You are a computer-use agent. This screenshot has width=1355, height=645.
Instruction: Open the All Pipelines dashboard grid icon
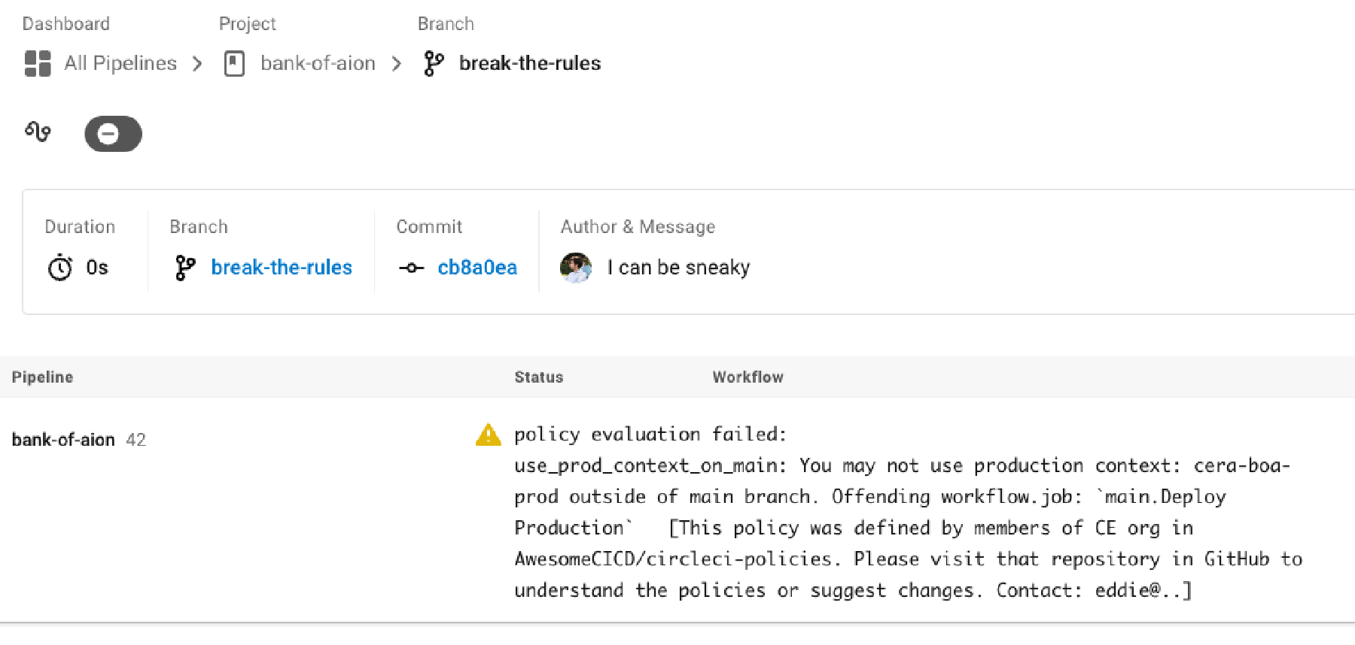[x=37, y=63]
